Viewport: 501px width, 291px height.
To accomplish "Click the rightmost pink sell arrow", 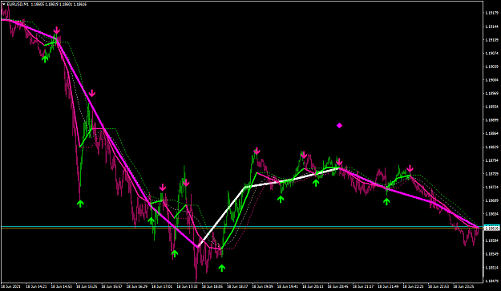I will (410, 168).
